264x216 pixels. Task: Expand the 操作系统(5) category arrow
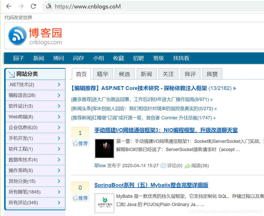[x=59, y=170]
